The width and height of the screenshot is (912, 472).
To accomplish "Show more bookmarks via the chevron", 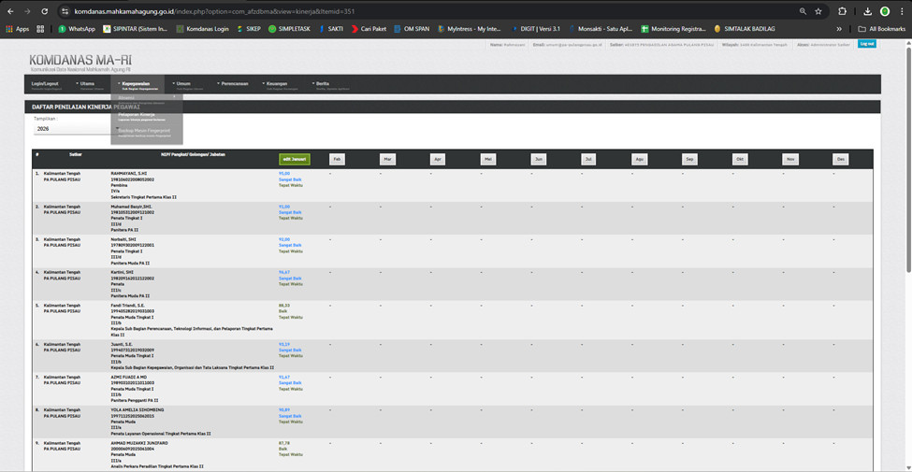I will [838, 29].
